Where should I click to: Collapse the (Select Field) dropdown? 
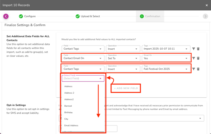[100, 78]
